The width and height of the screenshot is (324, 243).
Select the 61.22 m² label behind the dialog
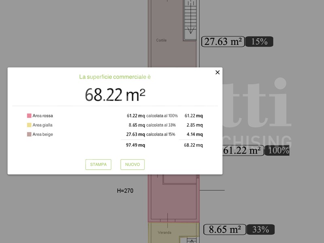coord(242,151)
